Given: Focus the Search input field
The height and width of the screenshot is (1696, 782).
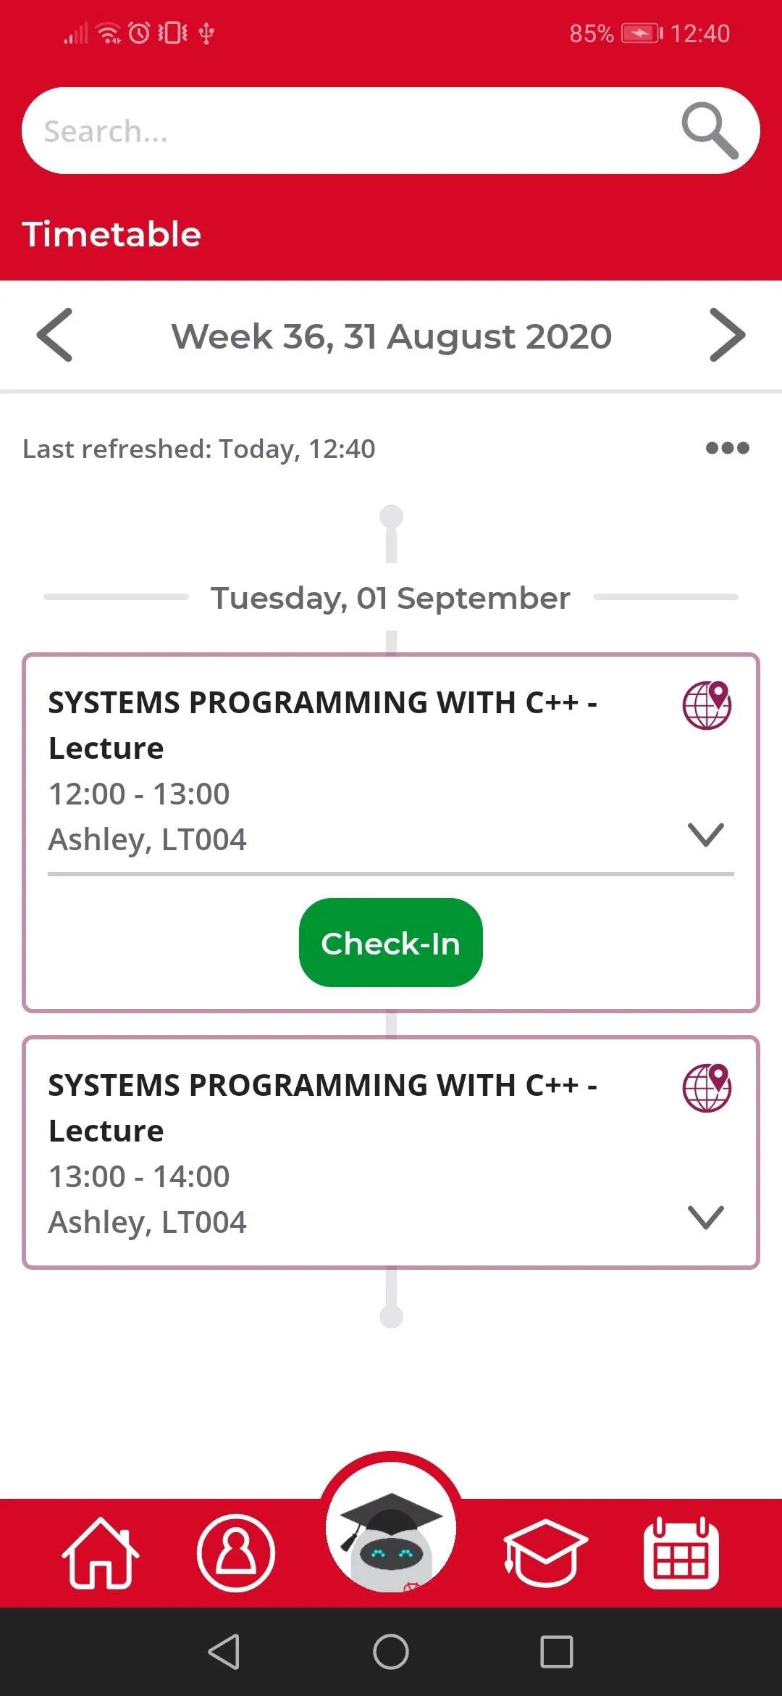Looking at the screenshot, I should tap(348, 130).
